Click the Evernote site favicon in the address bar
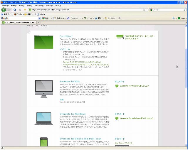This screenshot has width=188, height=150. (30, 10)
